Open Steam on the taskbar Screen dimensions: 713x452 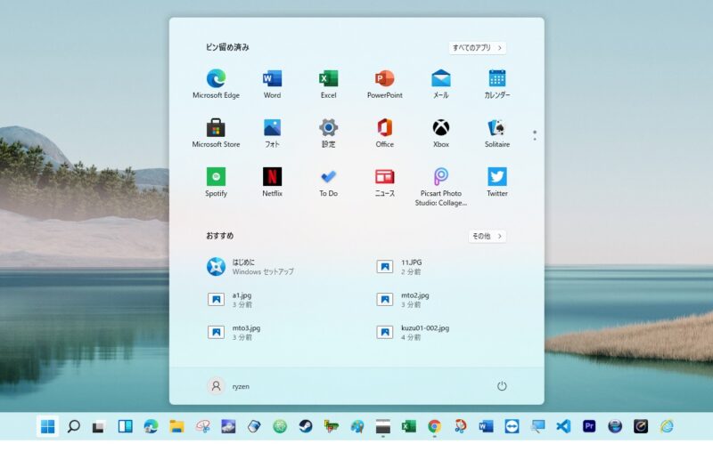click(x=306, y=426)
